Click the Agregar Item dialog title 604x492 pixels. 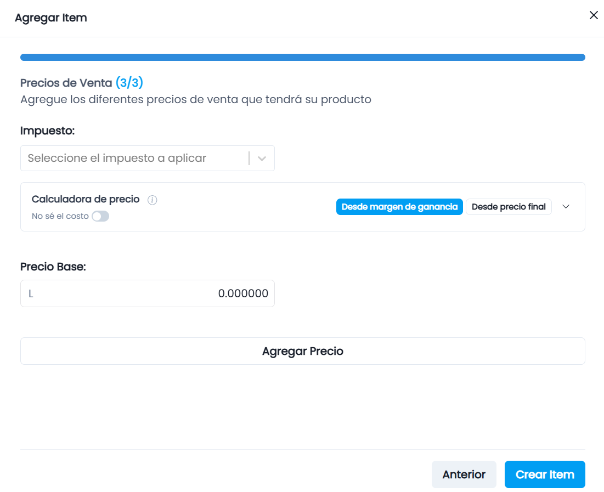click(x=51, y=18)
